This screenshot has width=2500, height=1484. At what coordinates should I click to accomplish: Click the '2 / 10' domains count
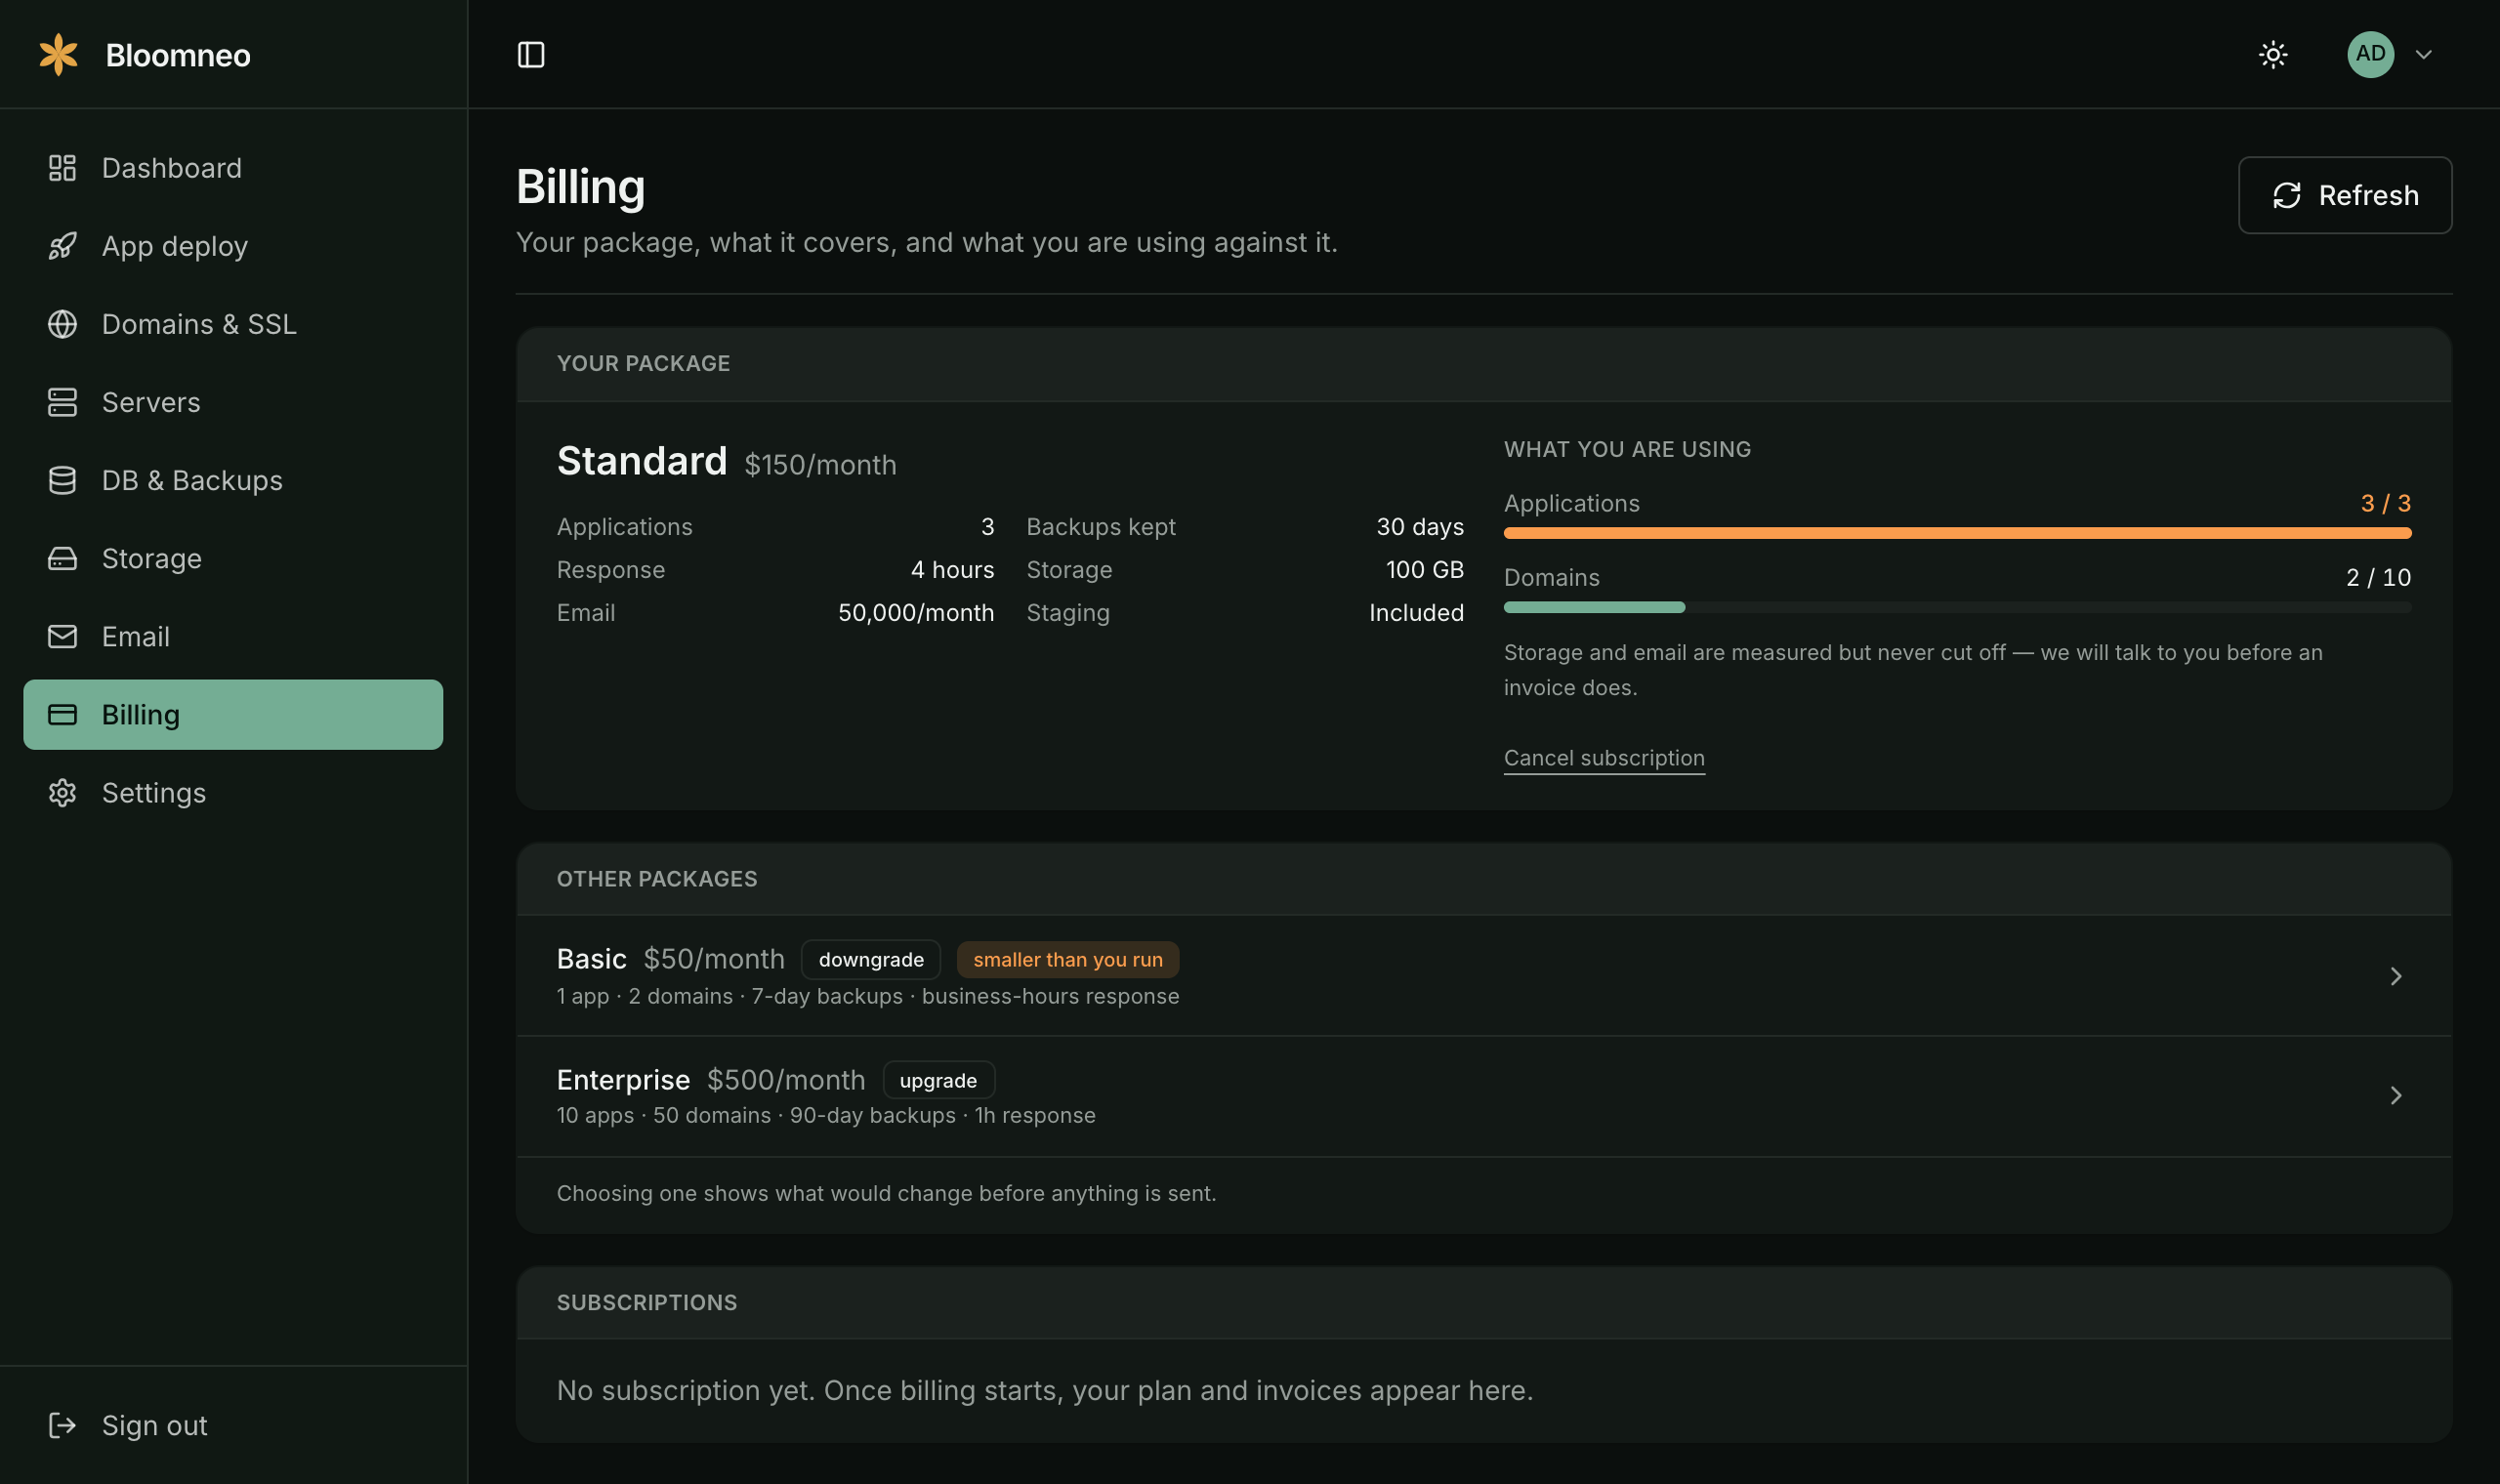[x=2378, y=577]
